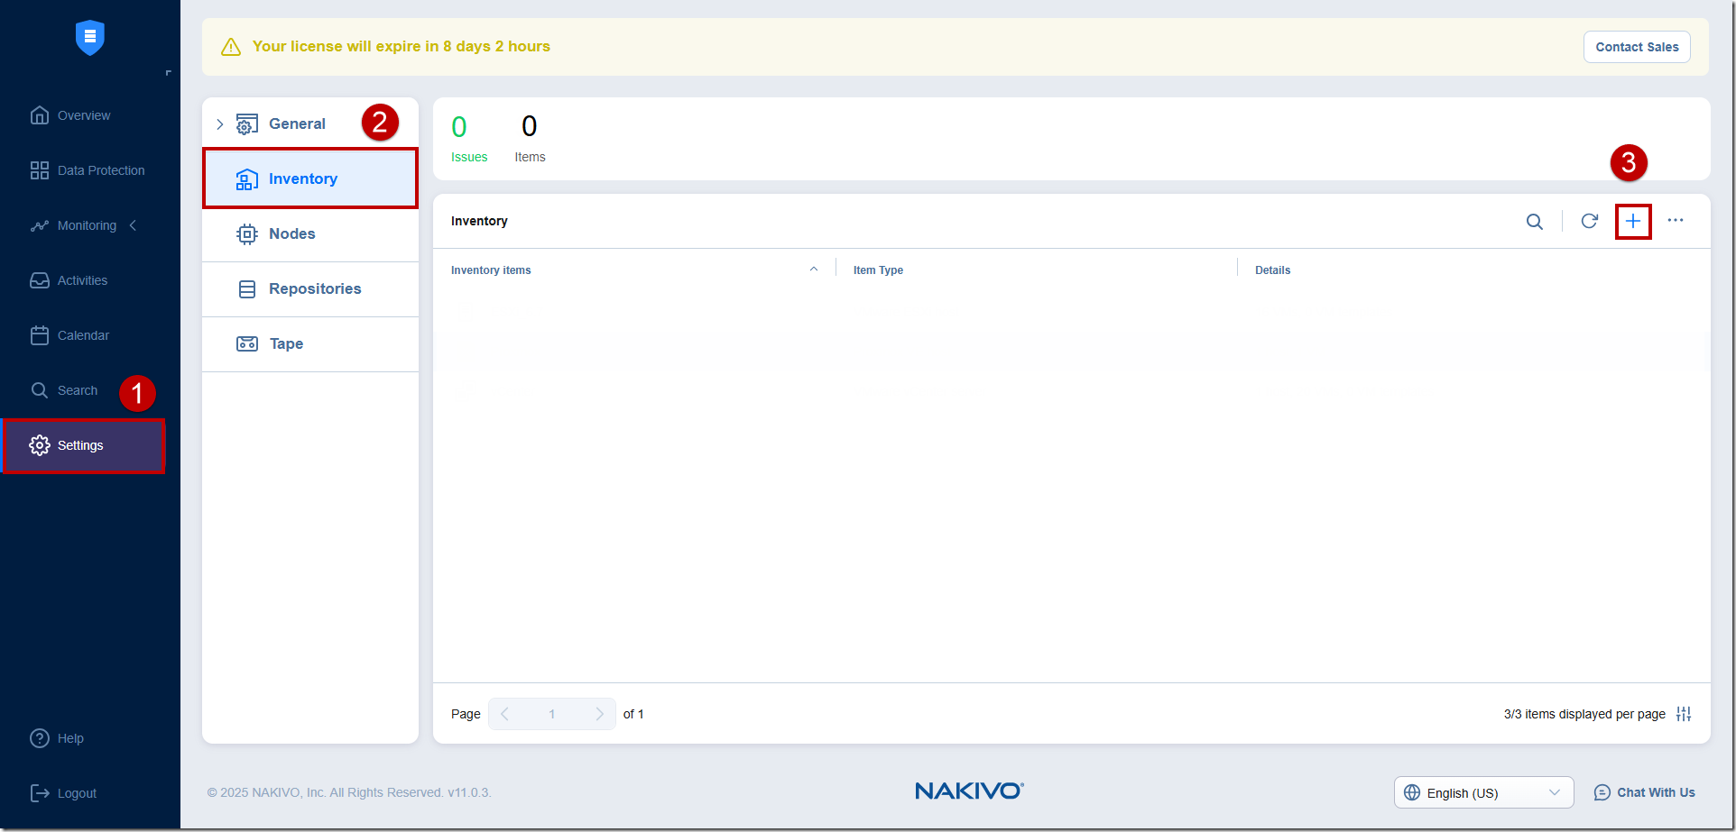Click the Nodes chip icon
Image resolution: width=1736 pixels, height=832 pixels.
click(x=246, y=234)
